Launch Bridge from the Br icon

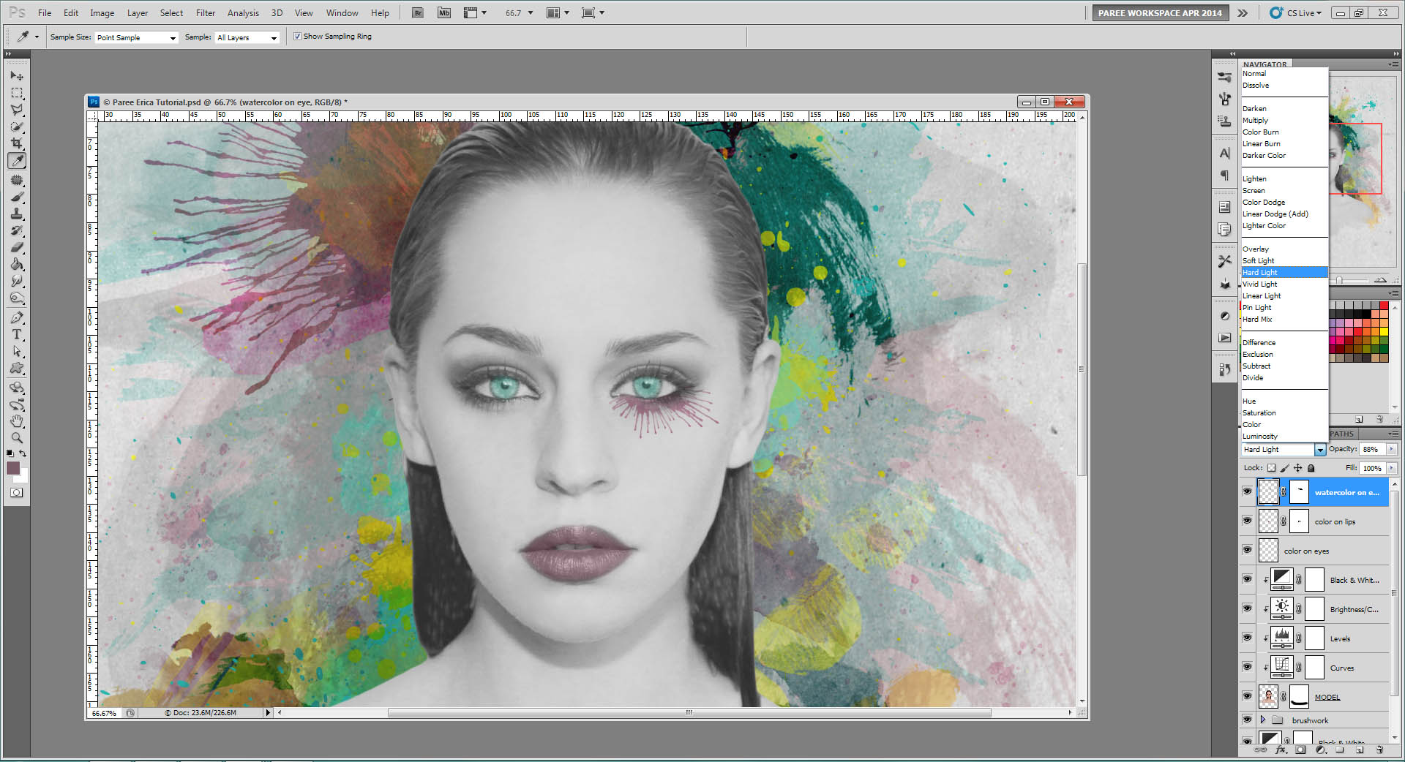417,13
